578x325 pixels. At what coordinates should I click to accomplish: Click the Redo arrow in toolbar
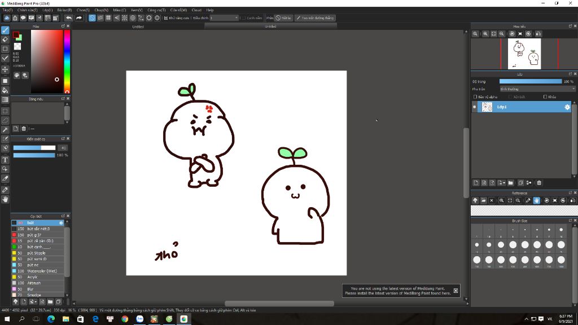(x=79, y=17)
